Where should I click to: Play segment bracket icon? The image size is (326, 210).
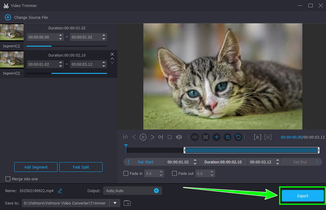(258, 137)
